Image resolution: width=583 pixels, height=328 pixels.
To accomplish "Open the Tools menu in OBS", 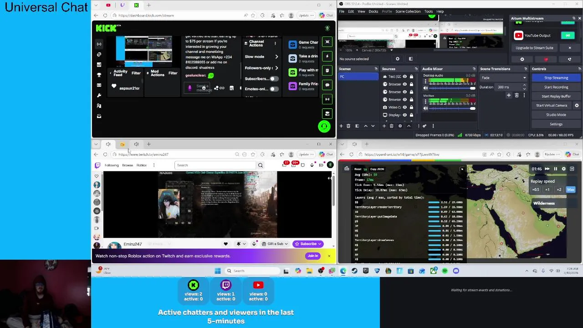I will pos(428,11).
